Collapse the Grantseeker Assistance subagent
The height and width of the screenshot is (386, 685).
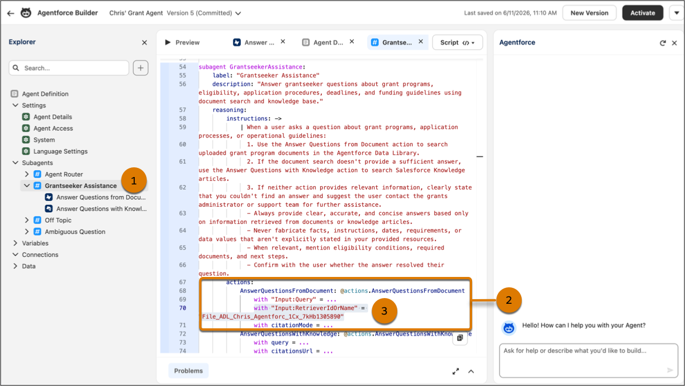(x=27, y=186)
